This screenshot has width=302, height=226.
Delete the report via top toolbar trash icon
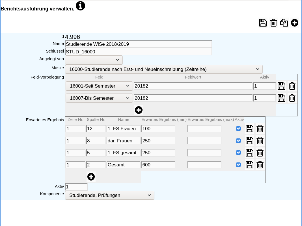273,23
